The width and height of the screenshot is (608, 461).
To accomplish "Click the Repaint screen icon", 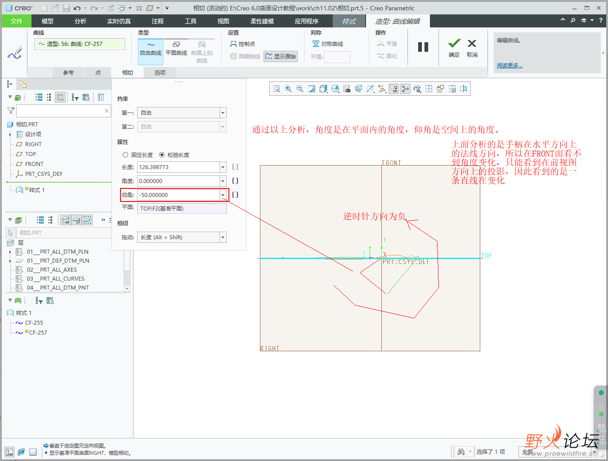I will coord(312,89).
